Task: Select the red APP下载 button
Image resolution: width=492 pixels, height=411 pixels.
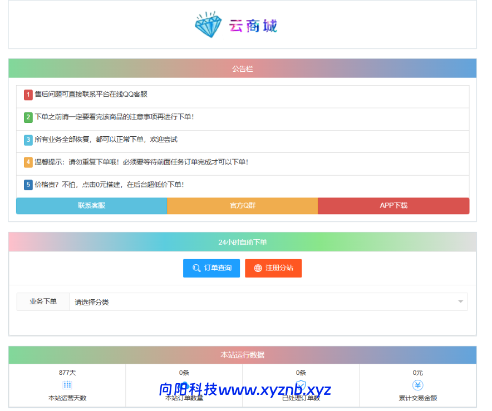Action: coord(393,206)
